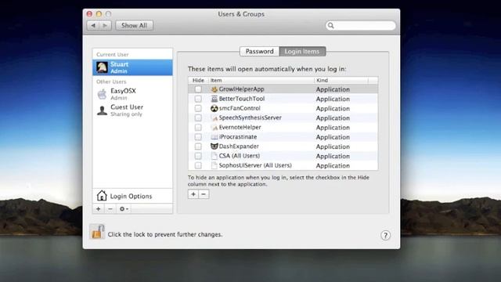Select the DashExpander item name
The image size is (501, 282).
pyautogui.click(x=239, y=146)
